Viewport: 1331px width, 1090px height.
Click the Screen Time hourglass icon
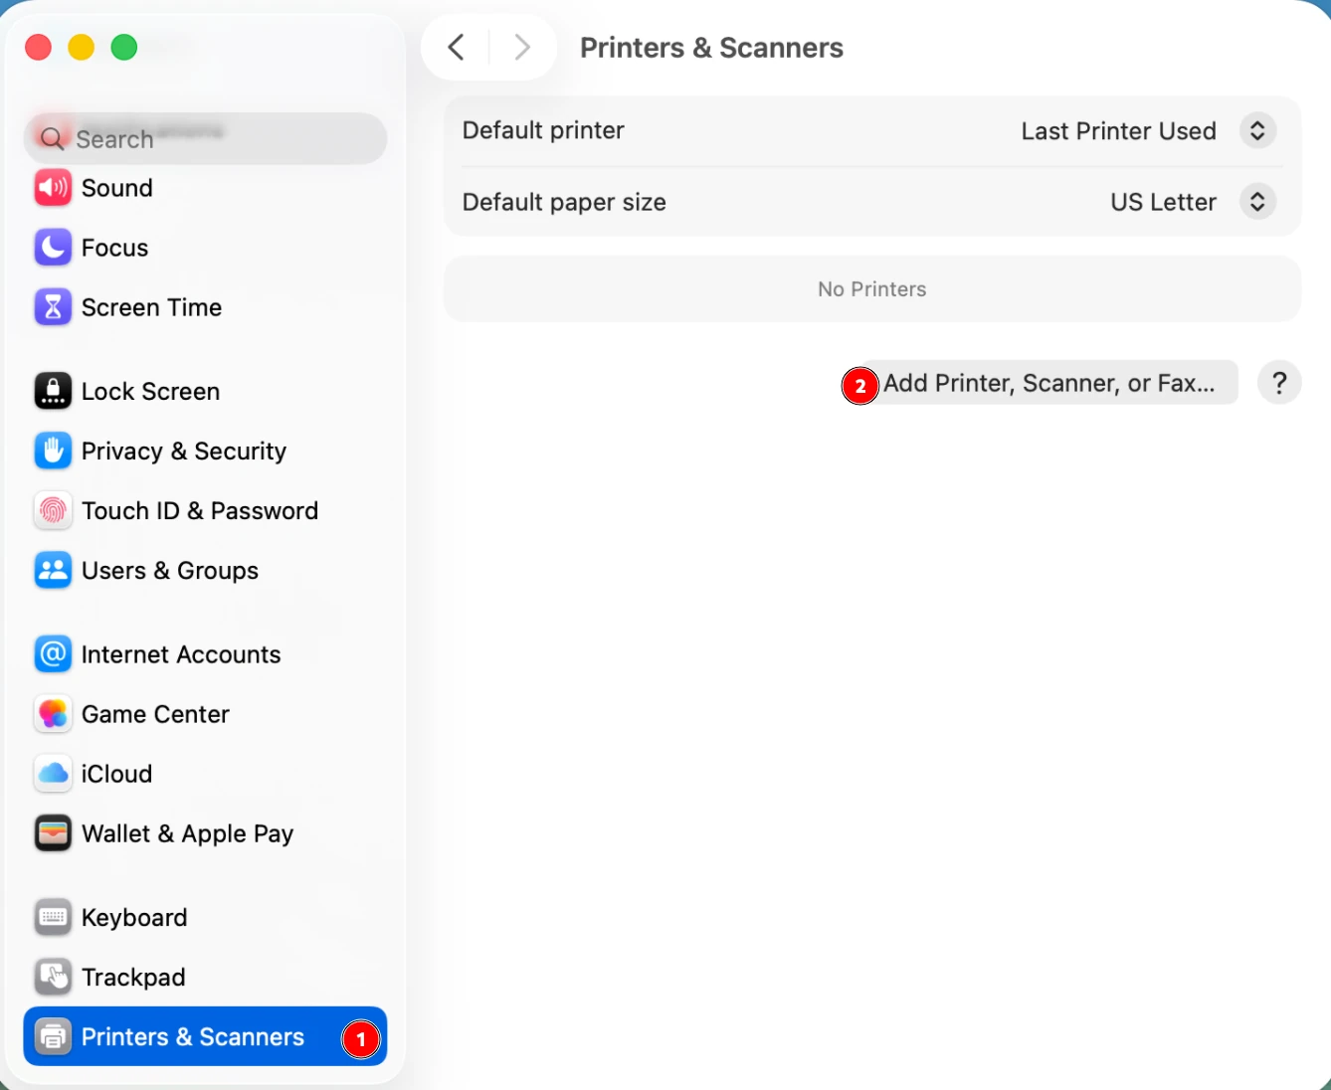pyautogui.click(x=53, y=307)
